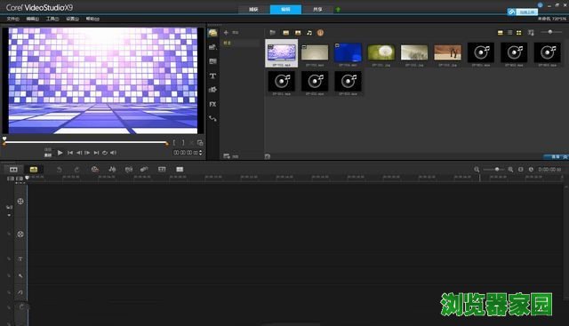
Task: Open the Path motion library panel
Action: (212, 118)
